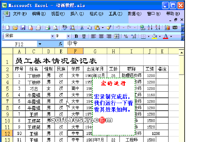Open the 窗口(W) menu
The width and height of the screenshot is (214, 142).
point(154,14)
